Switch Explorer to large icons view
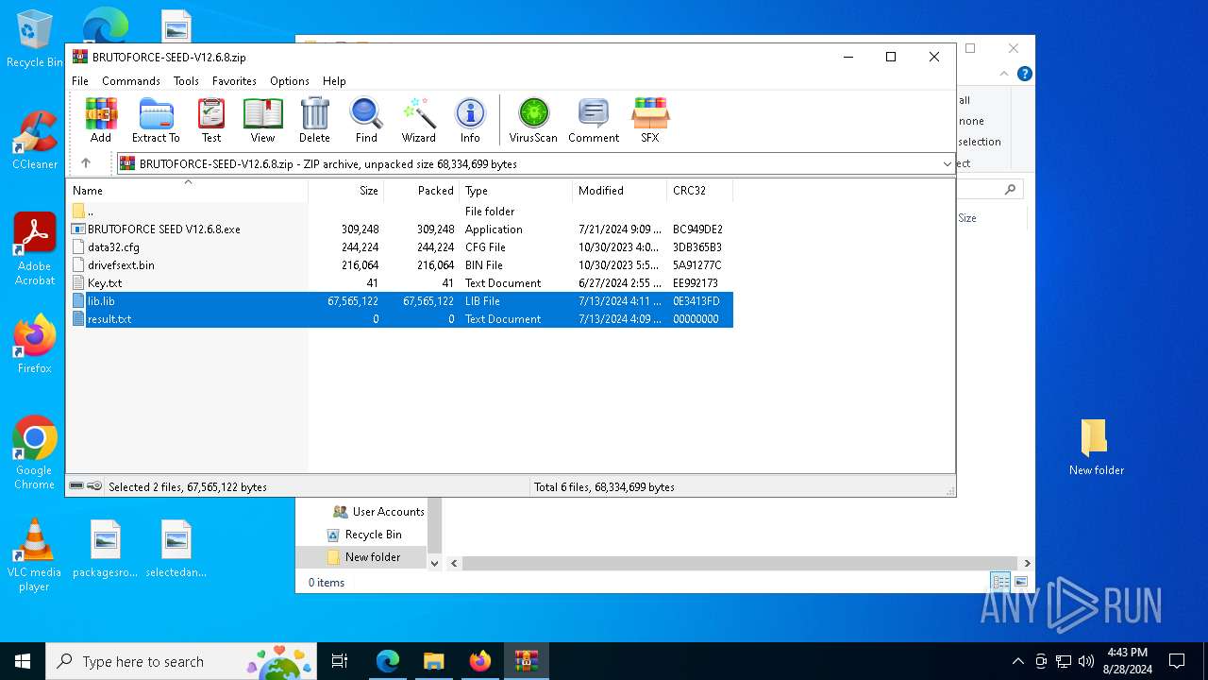Viewport: 1208px width, 680px height. pyautogui.click(x=1020, y=582)
